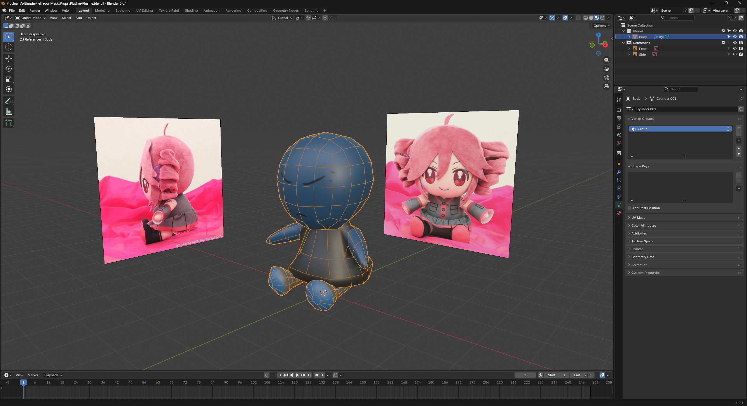This screenshot has width=747, height=406.
Task: Jump to the animation's first frame
Action: click(280, 375)
